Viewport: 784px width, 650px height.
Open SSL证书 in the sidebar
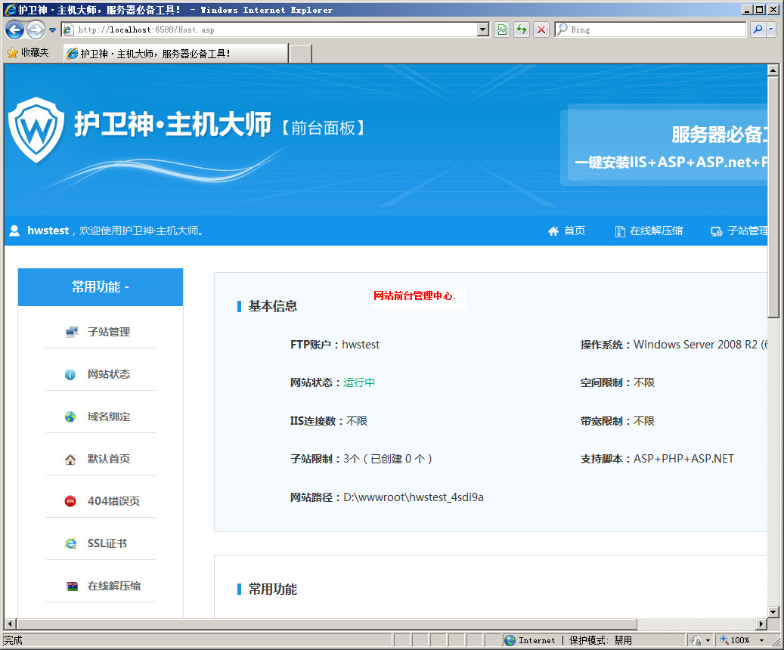(107, 543)
